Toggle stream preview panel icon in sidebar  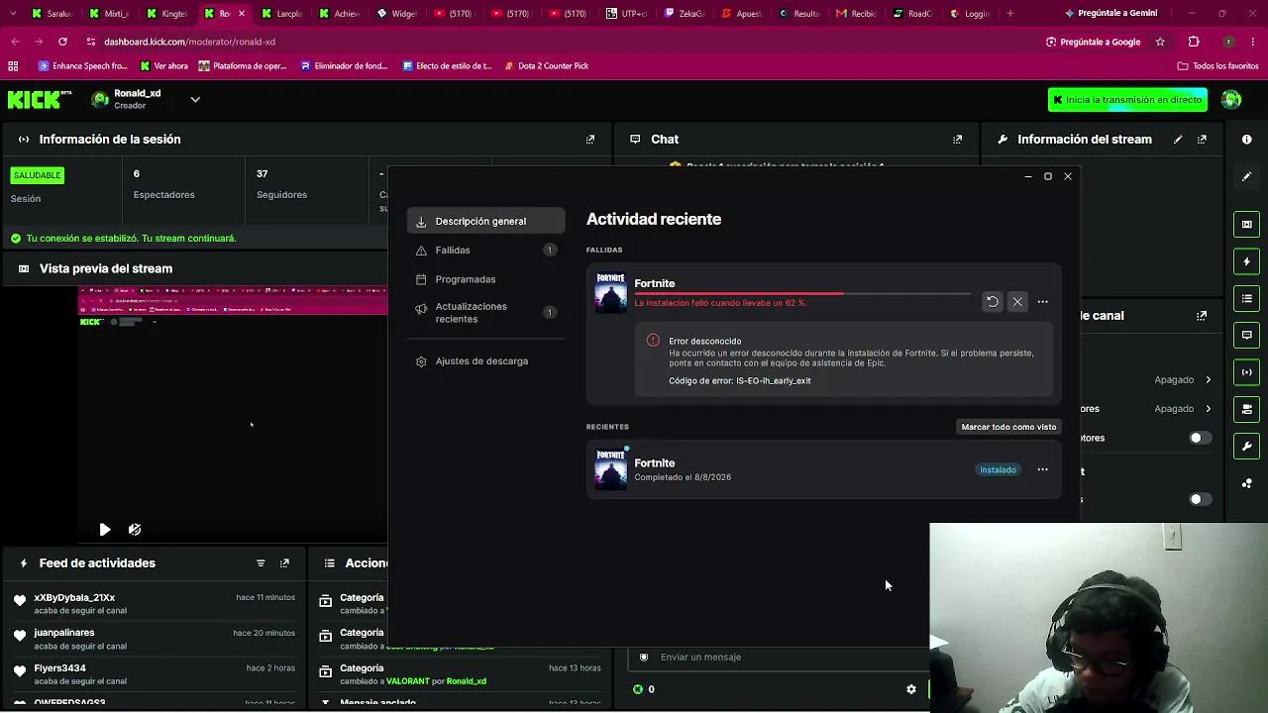1246,224
